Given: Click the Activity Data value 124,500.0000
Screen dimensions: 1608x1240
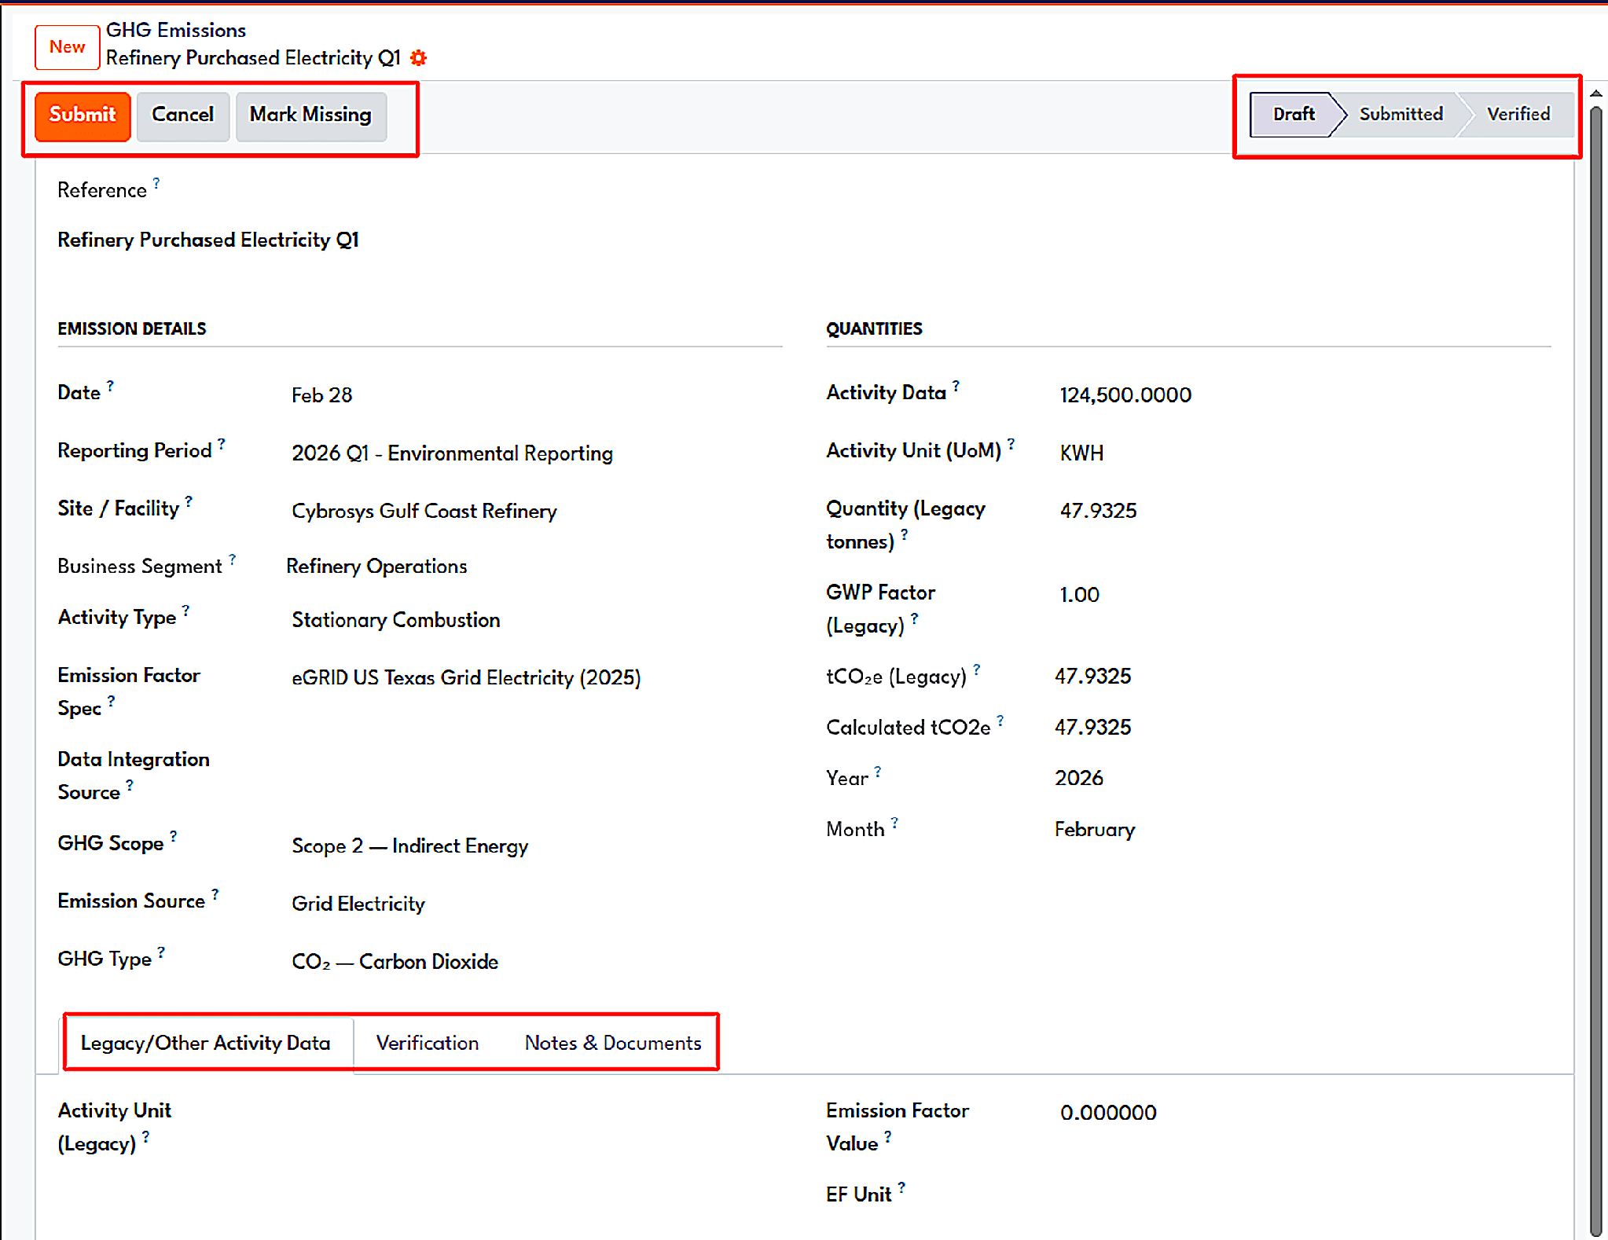Looking at the screenshot, I should click(x=1125, y=395).
